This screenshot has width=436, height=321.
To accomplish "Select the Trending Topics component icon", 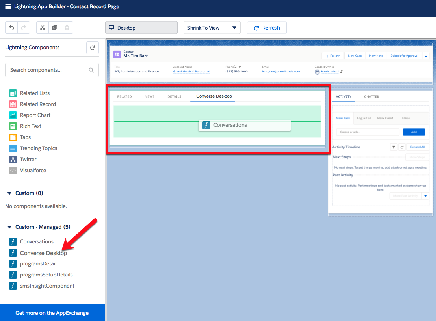I will (13, 148).
